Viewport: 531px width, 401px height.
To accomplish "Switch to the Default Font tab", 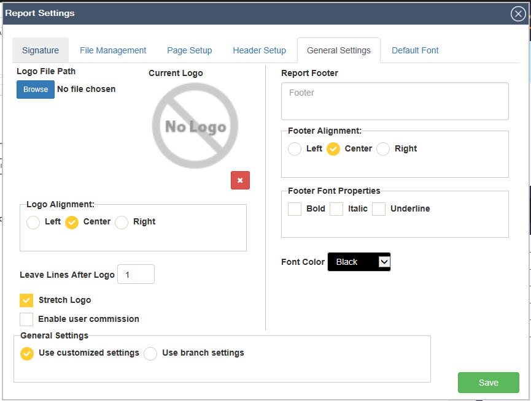I will pyautogui.click(x=415, y=50).
